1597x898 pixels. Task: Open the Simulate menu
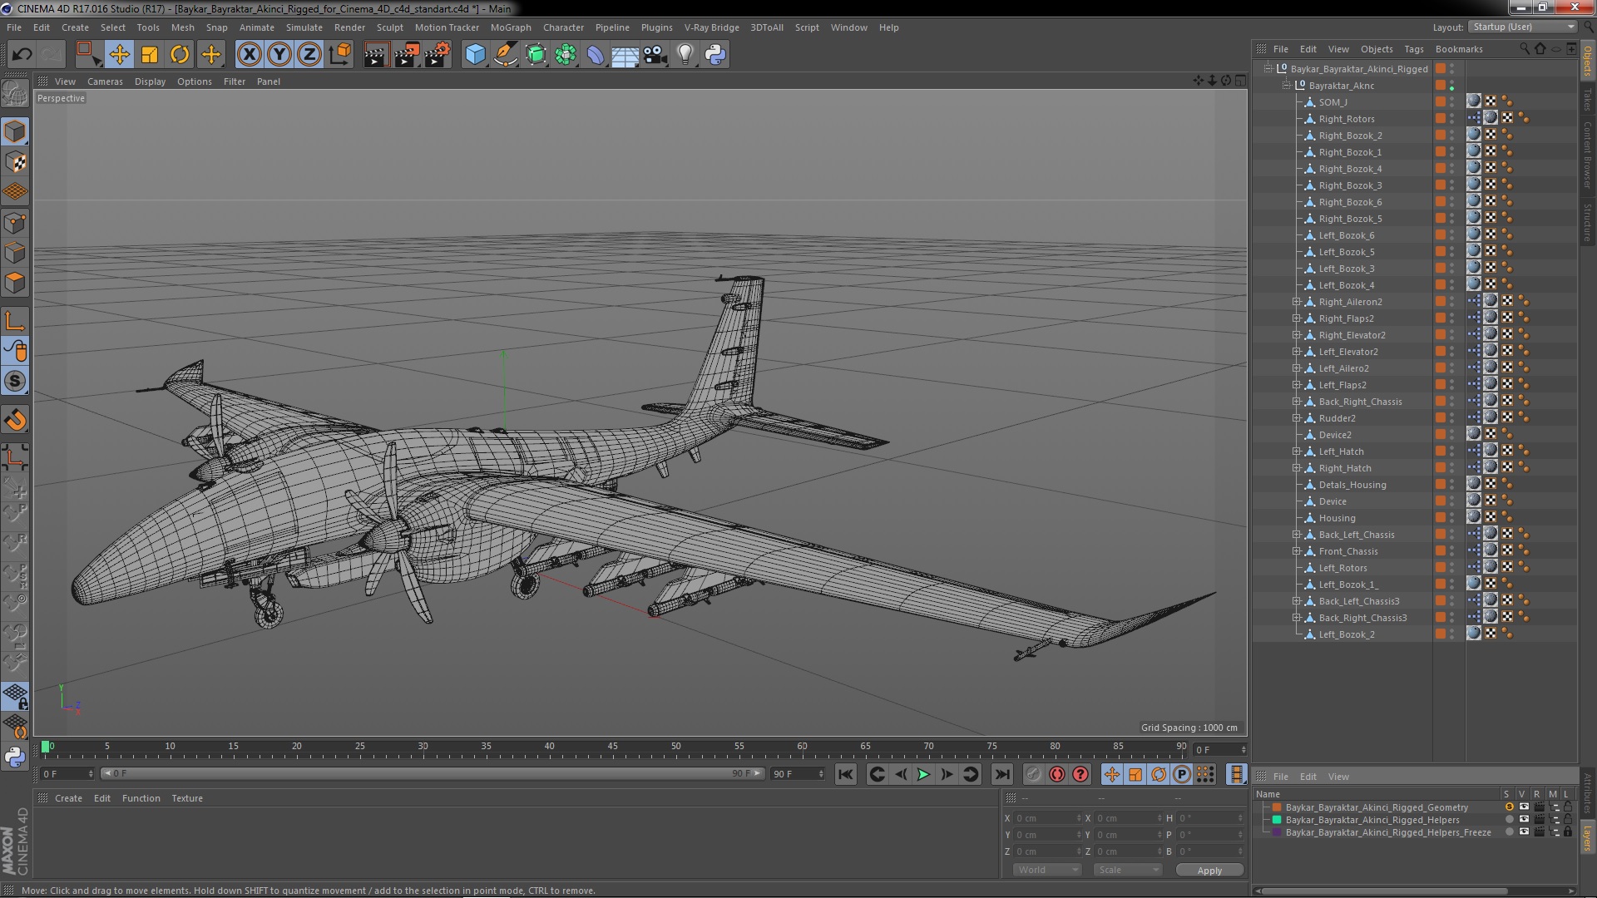tap(304, 27)
